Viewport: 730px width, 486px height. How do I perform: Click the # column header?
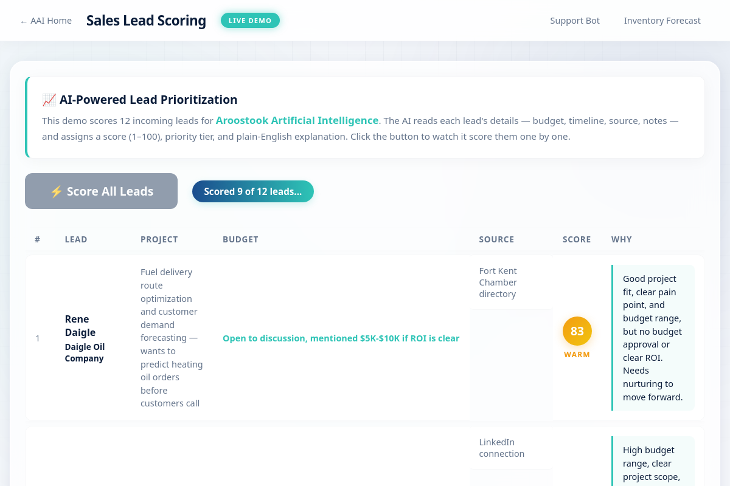point(37,239)
